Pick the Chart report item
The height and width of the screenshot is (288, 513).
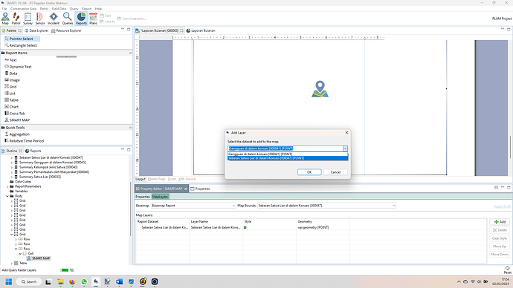(x=11, y=107)
